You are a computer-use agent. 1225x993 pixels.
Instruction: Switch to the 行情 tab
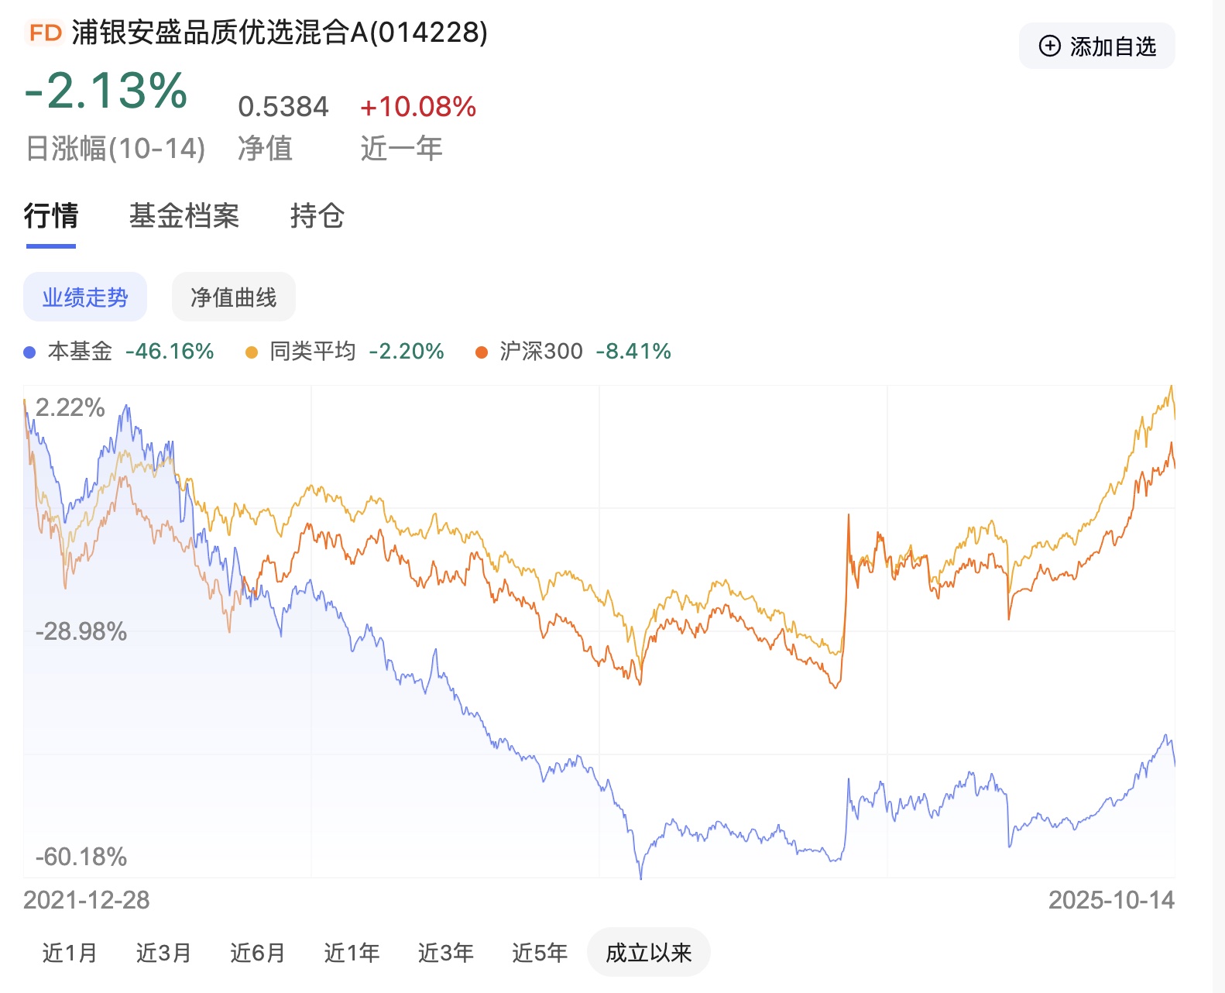point(51,216)
